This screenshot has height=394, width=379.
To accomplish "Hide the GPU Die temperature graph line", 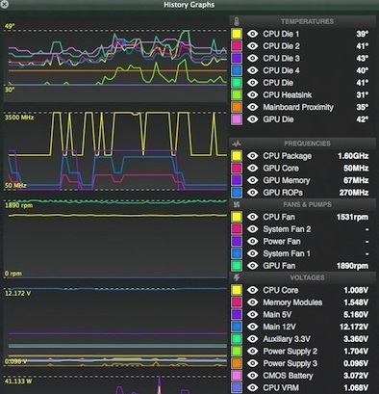I will coord(253,119).
